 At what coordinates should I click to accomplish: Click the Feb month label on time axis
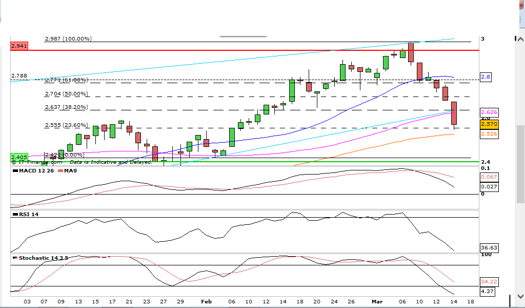[x=206, y=302]
